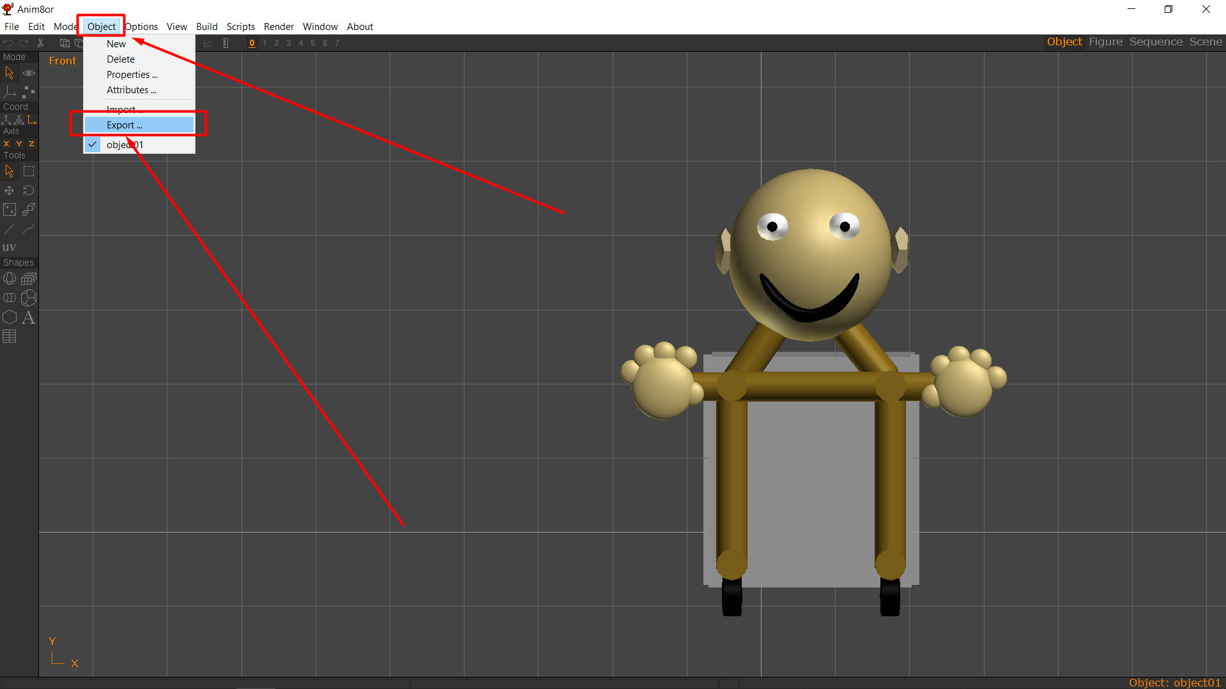Click the Front viewport label
The height and width of the screenshot is (689, 1226).
point(62,61)
